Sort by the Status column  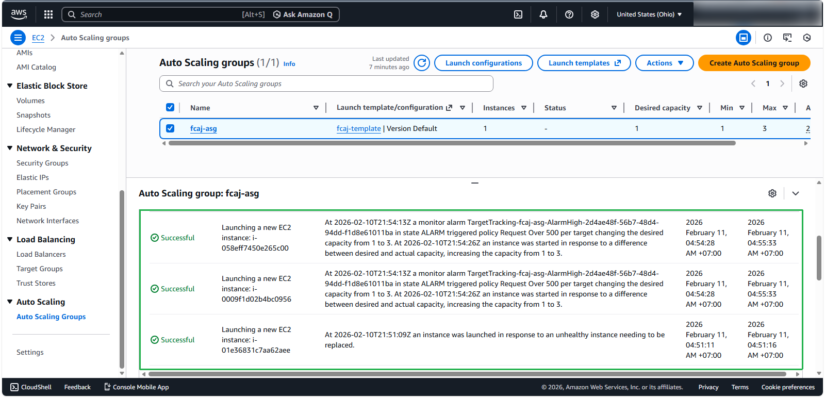point(614,108)
